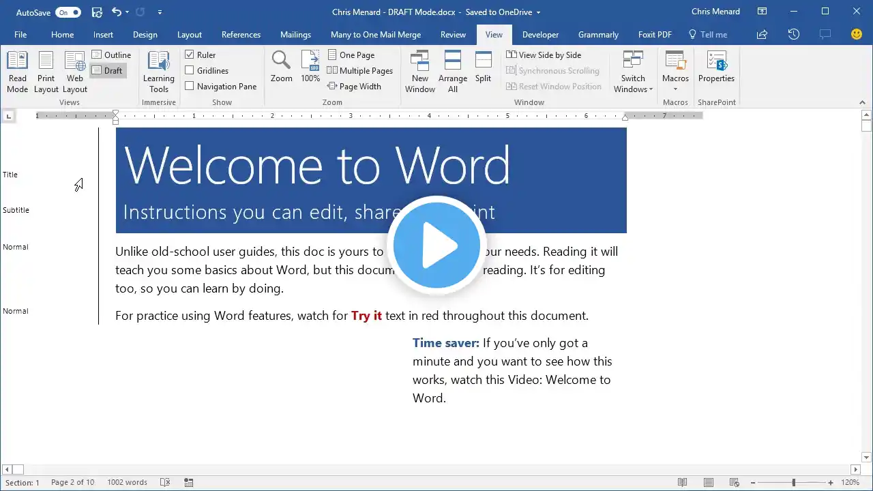Switch to Print Layout view
Screen dimensions: 873x491
coord(46,72)
